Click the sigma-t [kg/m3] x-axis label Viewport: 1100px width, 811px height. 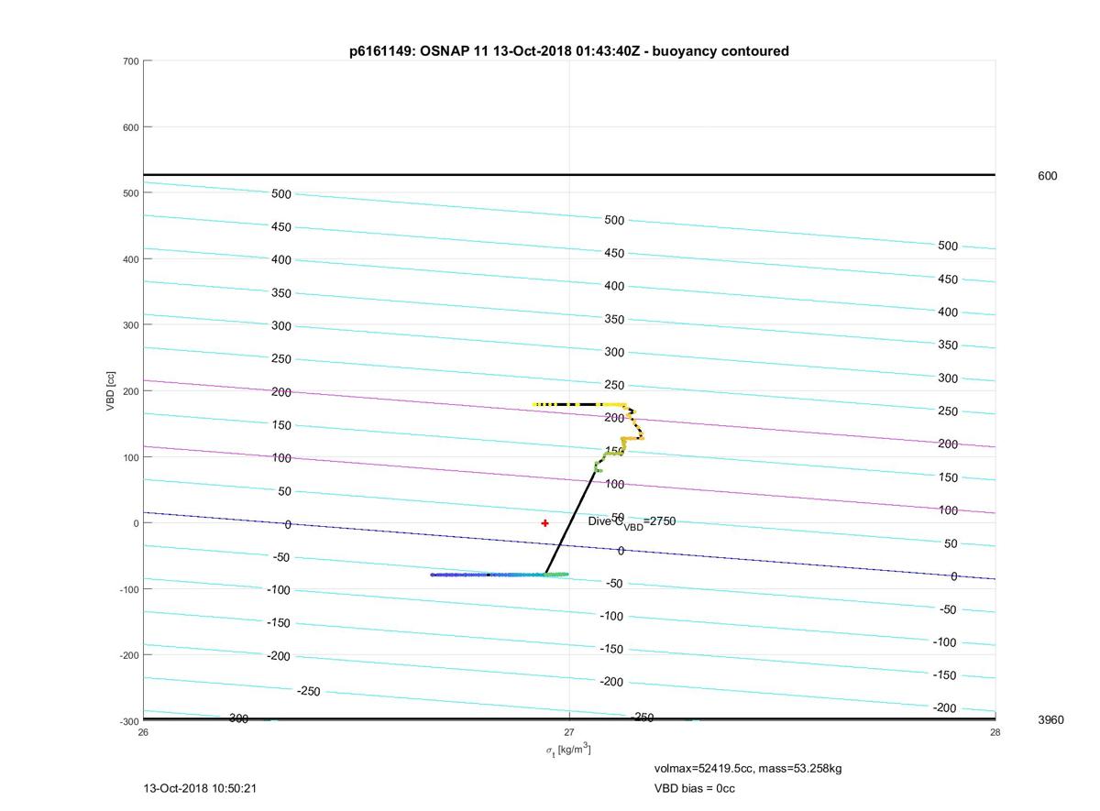coord(568,750)
